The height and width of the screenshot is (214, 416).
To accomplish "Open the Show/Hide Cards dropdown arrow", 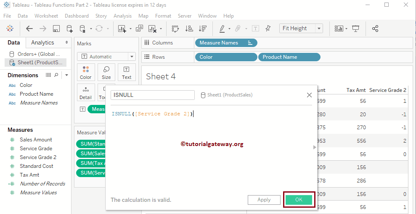I will [347, 29].
